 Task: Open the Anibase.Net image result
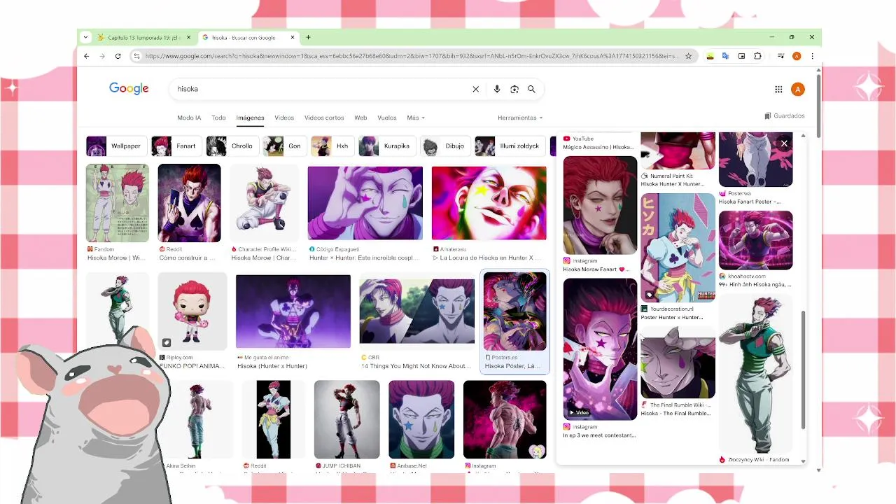click(421, 419)
